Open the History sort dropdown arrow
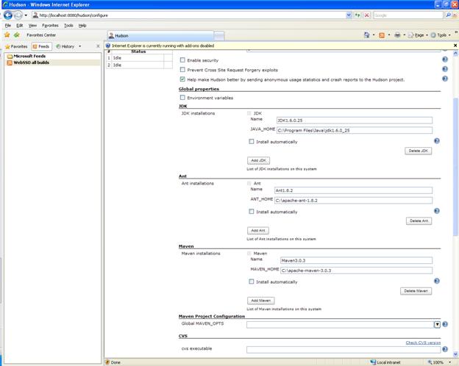 pos(79,46)
